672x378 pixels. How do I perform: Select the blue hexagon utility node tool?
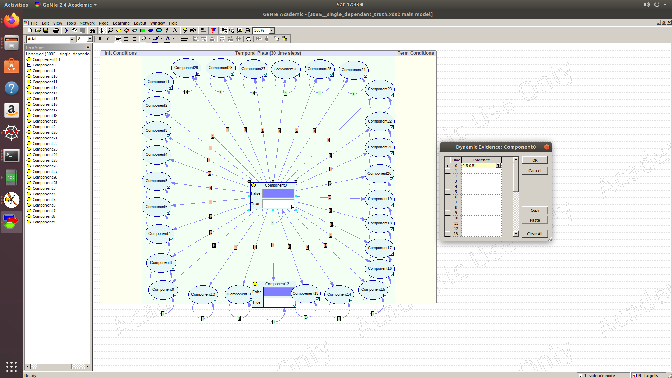[151, 30]
